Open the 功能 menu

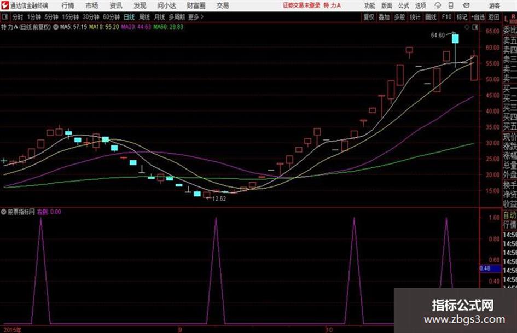coord(370,5)
